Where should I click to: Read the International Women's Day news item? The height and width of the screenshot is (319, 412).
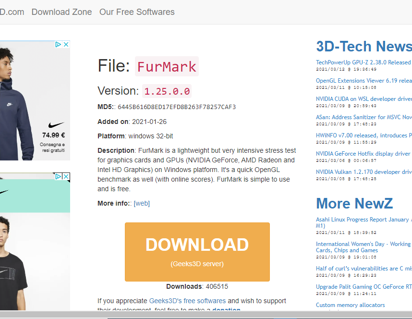pos(363,247)
